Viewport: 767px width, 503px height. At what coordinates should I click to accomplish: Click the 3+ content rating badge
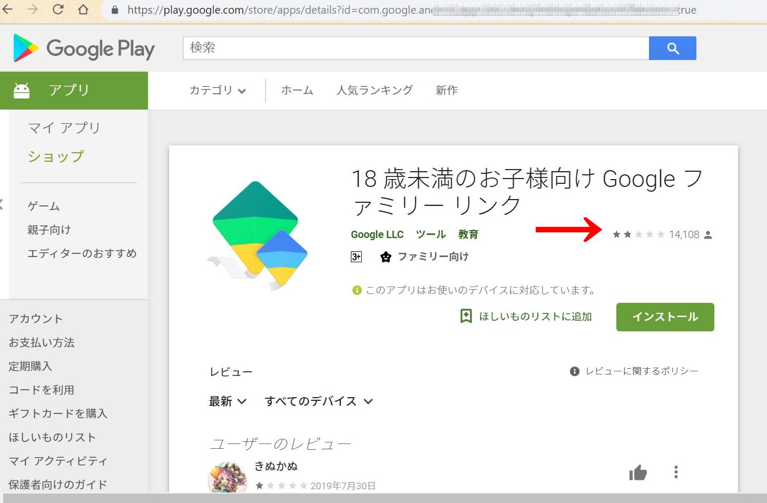click(x=356, y=257)
